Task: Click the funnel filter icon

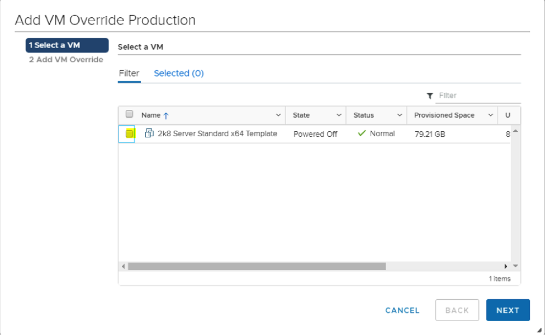Action: pos(430,96)
